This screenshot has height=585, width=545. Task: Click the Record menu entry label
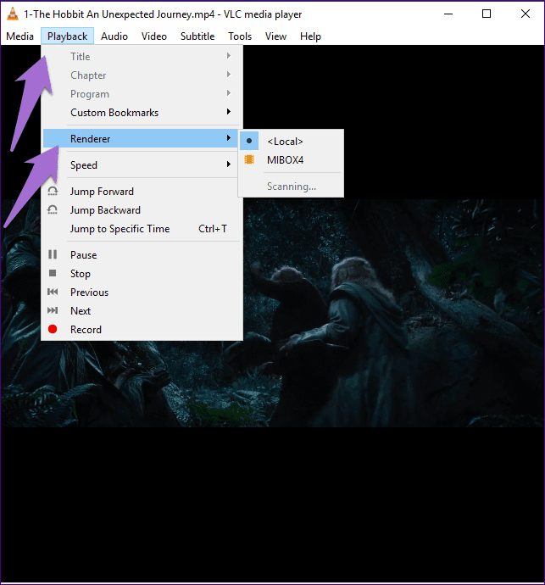point(86,330)
